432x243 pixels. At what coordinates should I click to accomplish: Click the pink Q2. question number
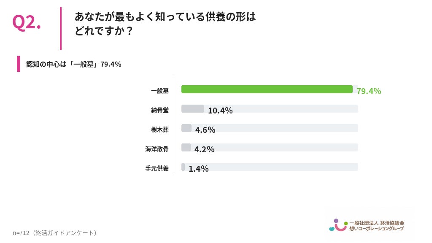click(x=27, y=23)
